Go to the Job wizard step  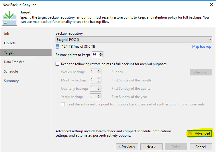click(7, 34)
